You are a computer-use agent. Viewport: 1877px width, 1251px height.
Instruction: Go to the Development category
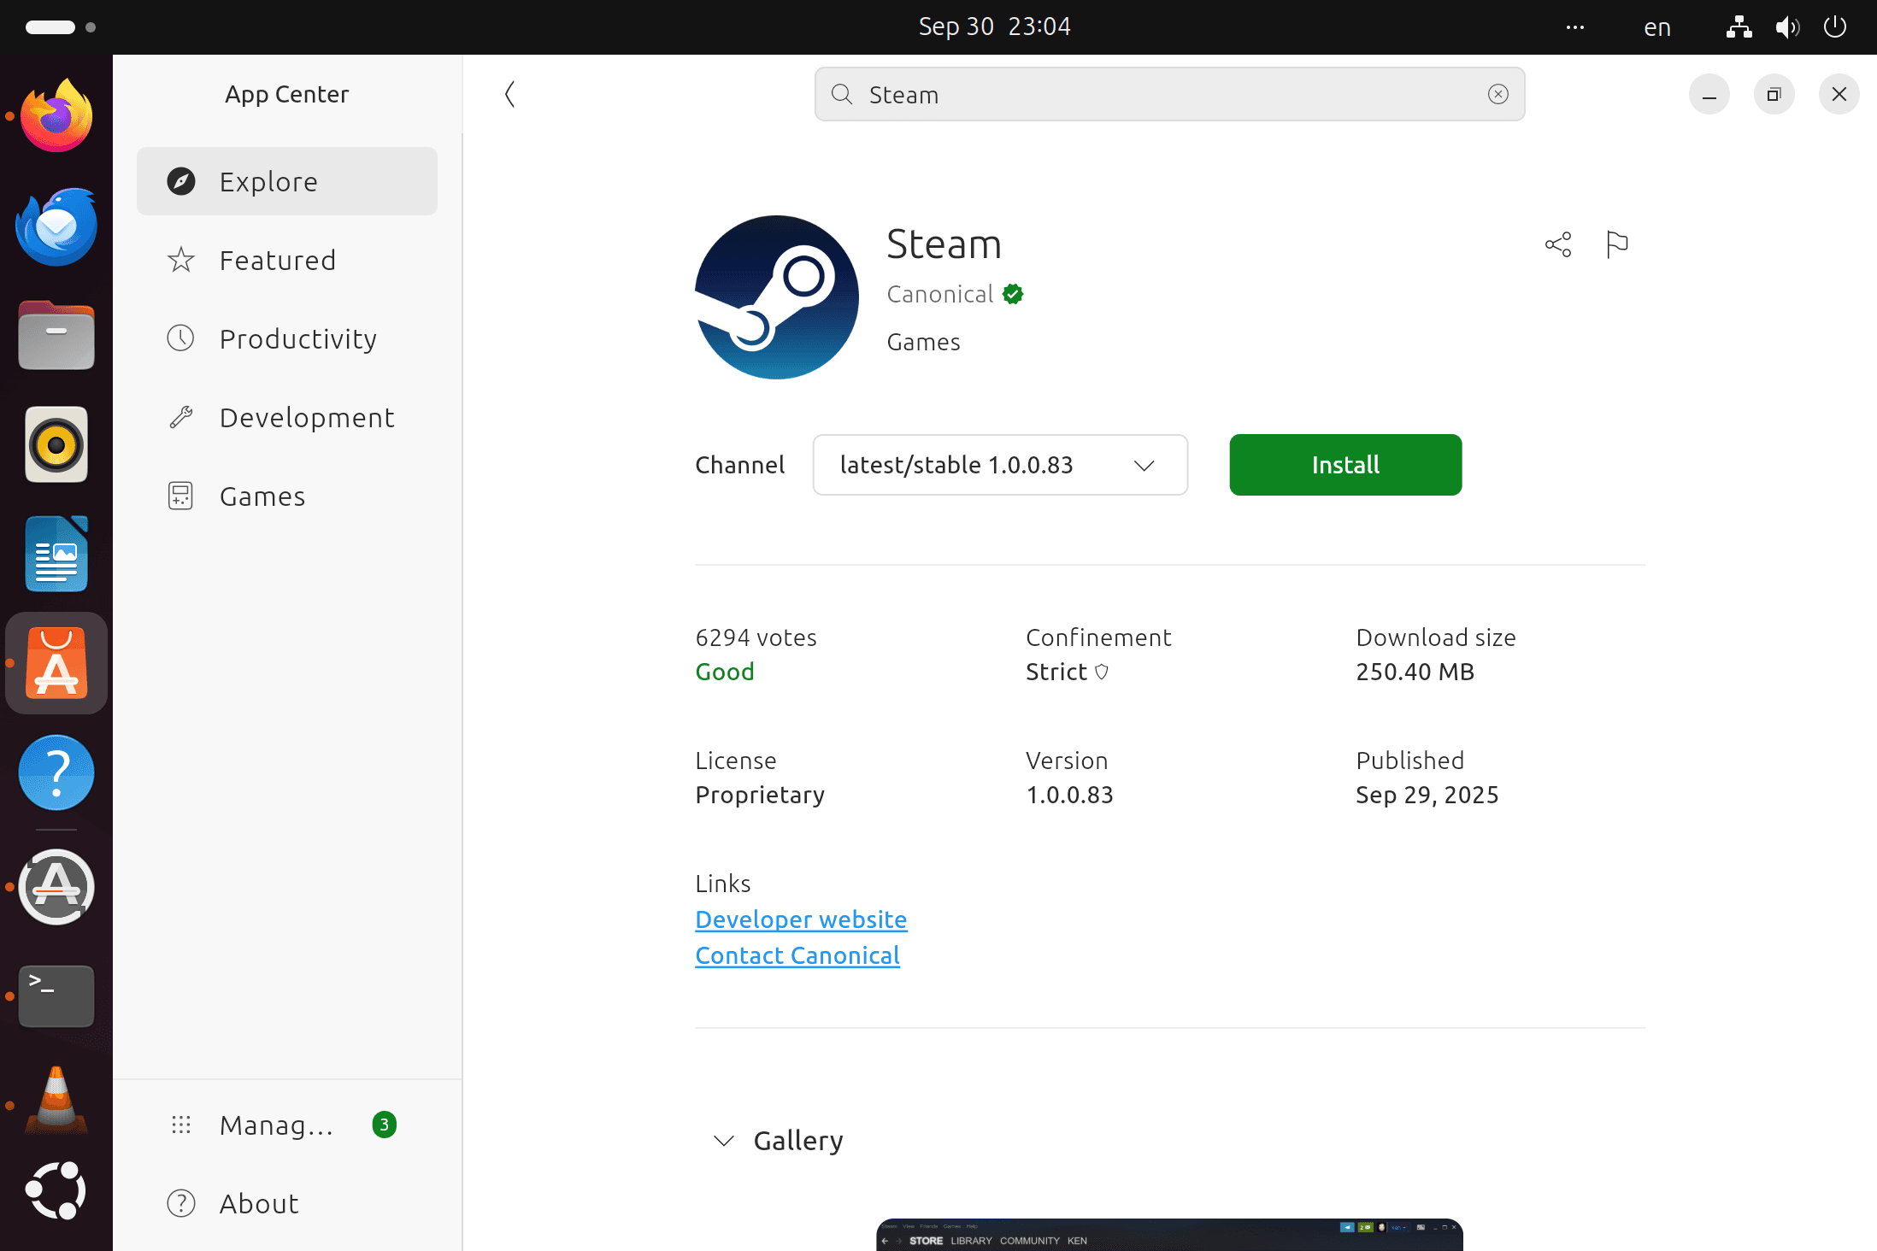coord(307,417)
